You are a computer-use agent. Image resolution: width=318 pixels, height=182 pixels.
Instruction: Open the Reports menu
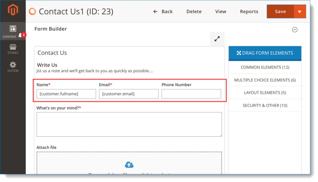coord(249,11)
